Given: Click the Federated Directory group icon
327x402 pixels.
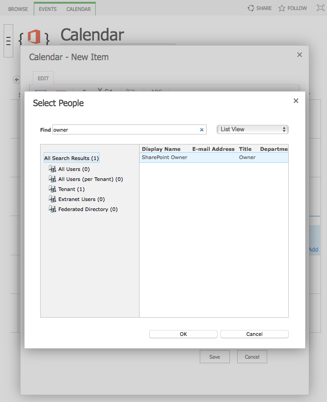Looking at the screenshot, I should point(52,209).
